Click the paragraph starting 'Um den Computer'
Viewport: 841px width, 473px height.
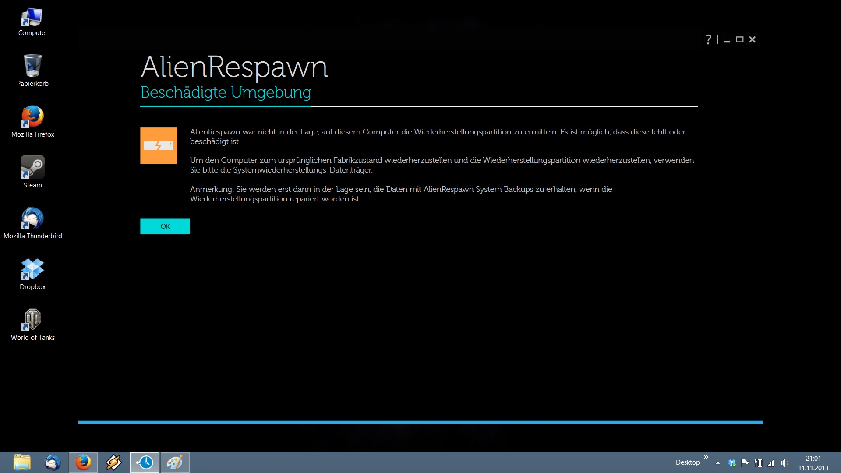[442, 165]
